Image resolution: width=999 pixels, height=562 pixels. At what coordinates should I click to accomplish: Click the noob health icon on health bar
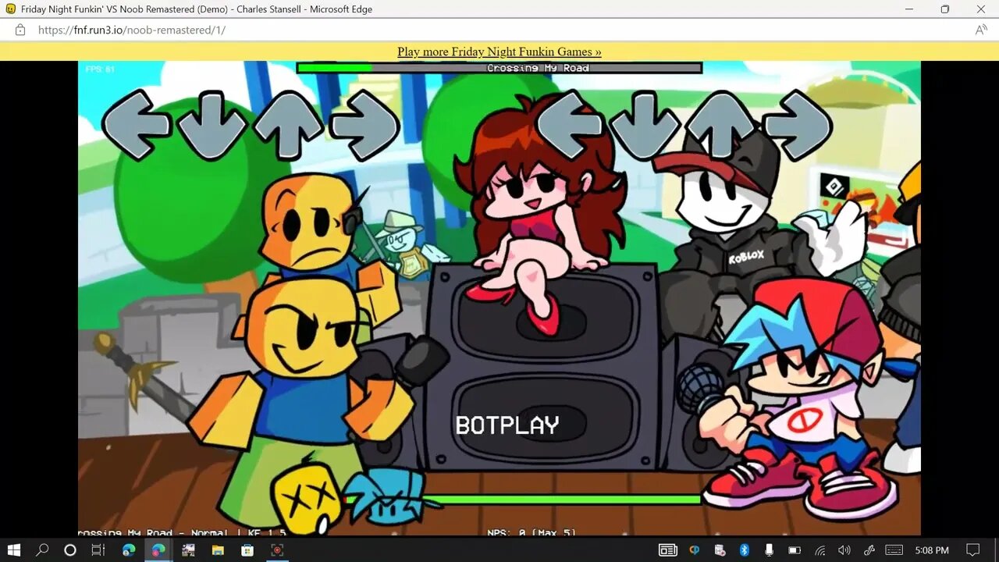(305, 498)
